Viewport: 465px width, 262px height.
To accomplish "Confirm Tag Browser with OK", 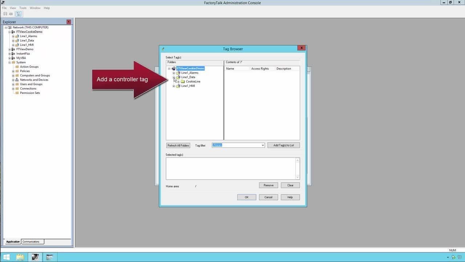I will (247, 197).
